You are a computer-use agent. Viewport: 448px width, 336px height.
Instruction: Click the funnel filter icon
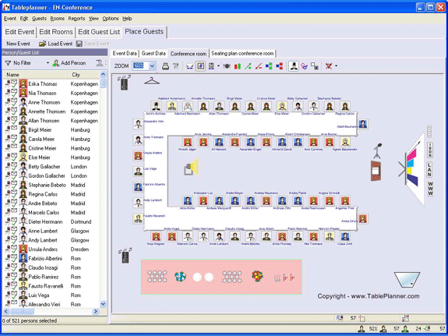(x=9, y=63)
